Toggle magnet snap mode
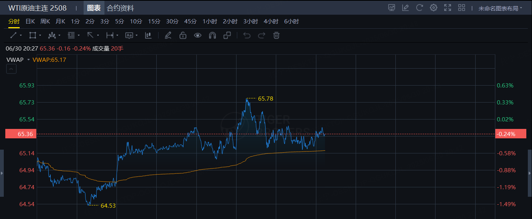The width and height of the screenshot is (532, 219). tap(212, 35)
